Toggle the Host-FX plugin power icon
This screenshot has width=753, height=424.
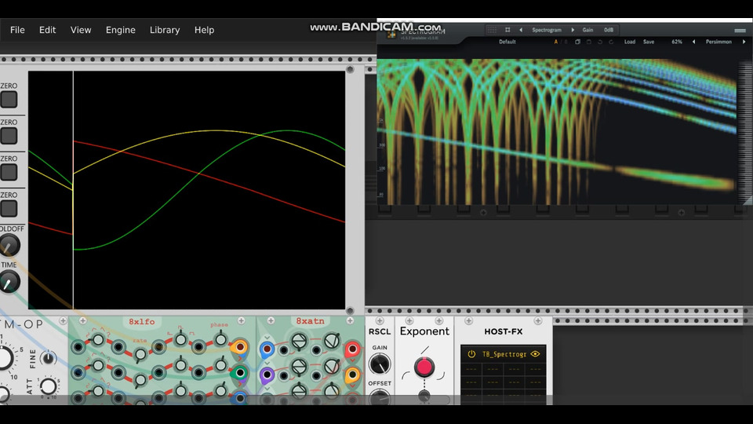click(x=471, y=354)
